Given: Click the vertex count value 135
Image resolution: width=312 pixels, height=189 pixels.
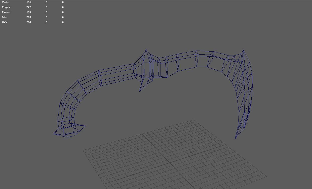Looking at the screenshot, I should 29,2.
